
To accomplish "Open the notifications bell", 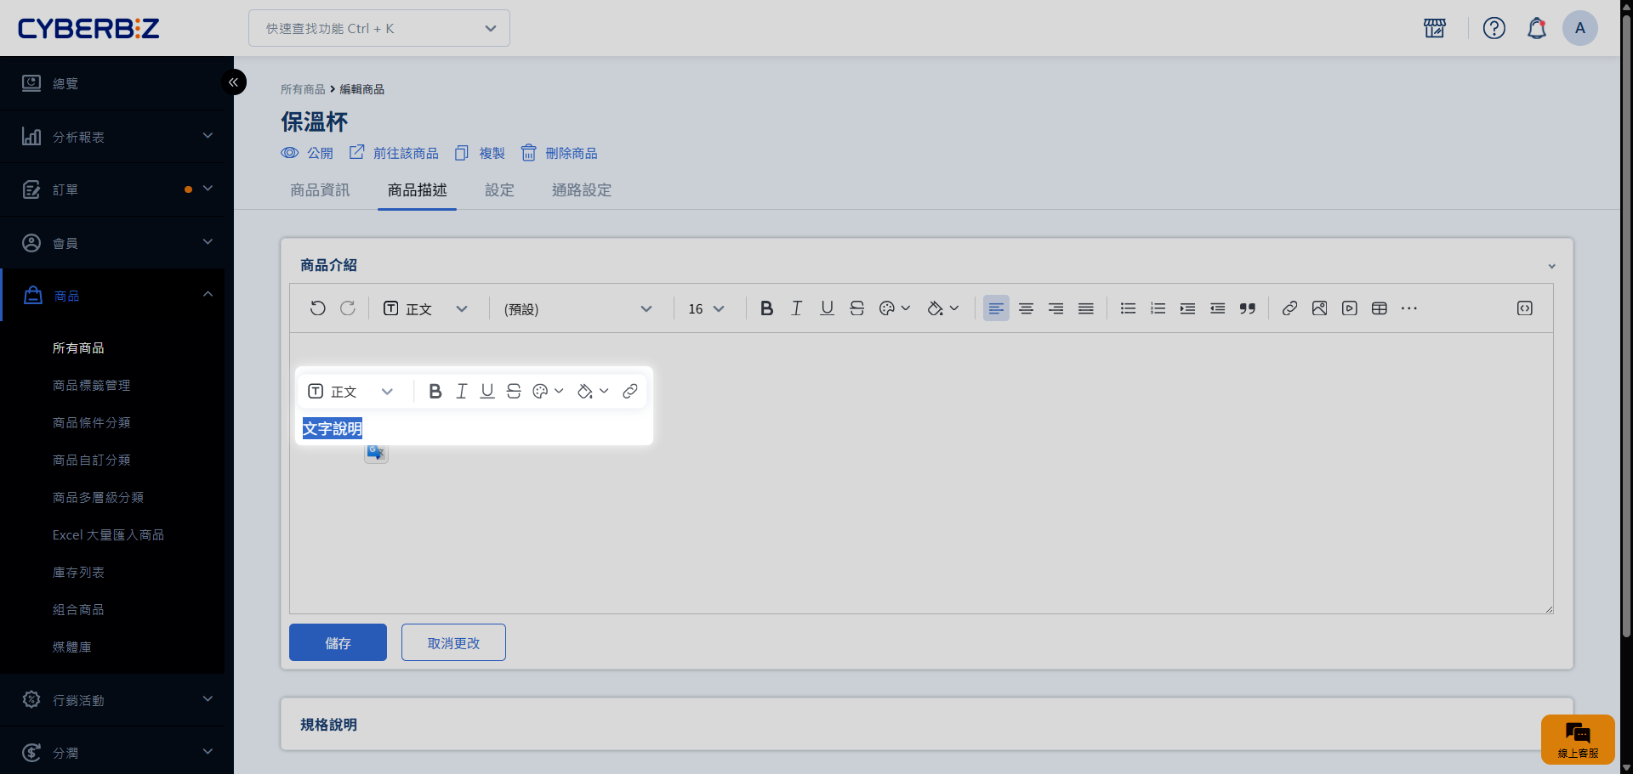I will (x=1536, y=28).
